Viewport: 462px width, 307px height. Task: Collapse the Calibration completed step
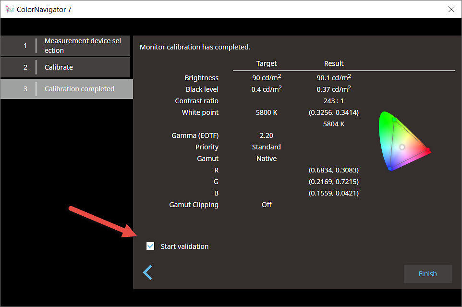tap(66, 89)
